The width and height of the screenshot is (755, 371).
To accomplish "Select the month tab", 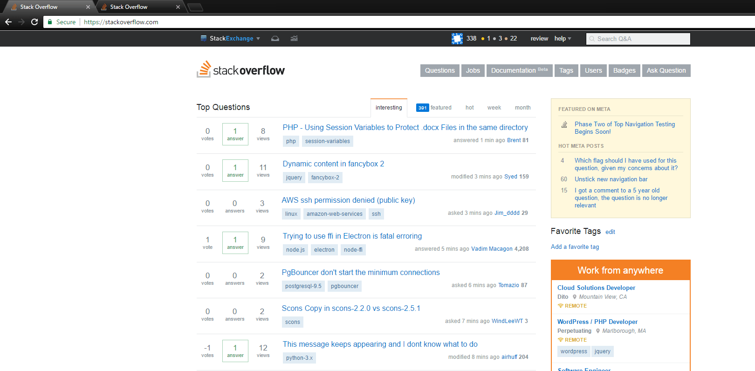I will click(523, 108).
